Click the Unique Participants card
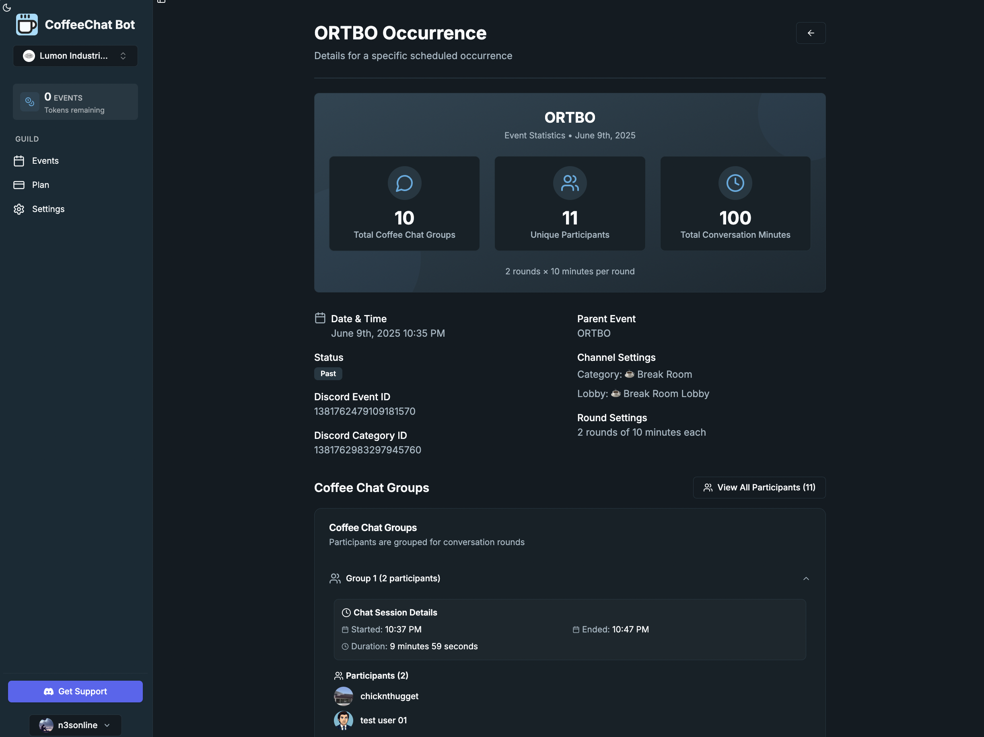 569,203
